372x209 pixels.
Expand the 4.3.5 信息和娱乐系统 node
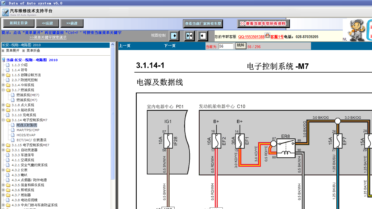[x=3, y=185]
